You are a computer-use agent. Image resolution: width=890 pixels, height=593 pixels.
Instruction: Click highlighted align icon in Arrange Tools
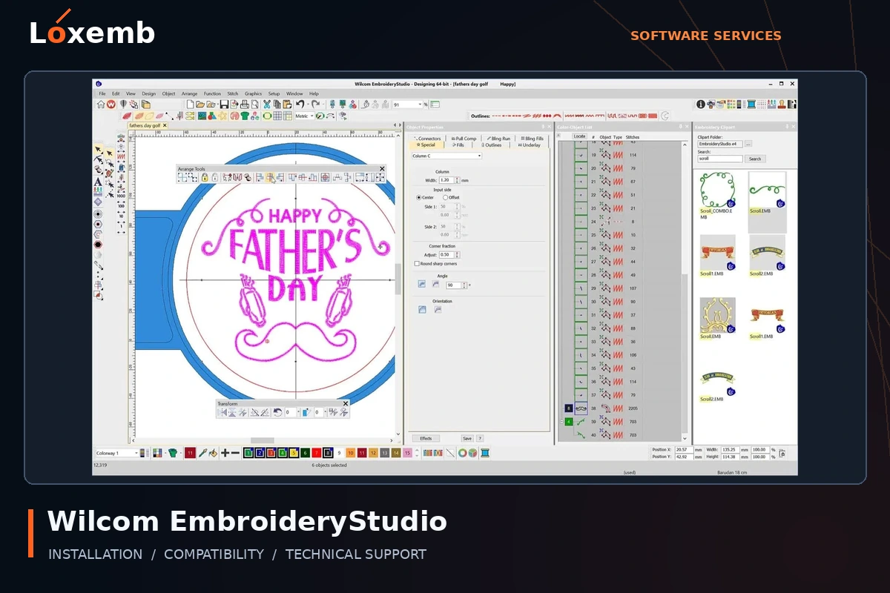point(270,177)
